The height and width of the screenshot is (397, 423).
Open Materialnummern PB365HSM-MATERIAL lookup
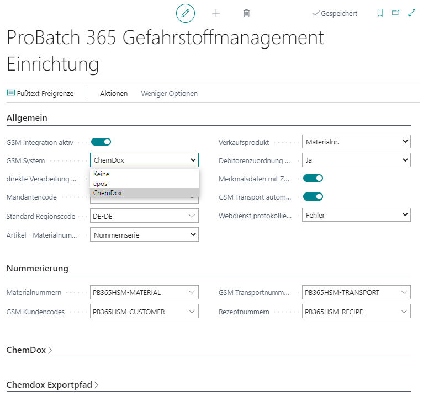(x=192, y=292)
